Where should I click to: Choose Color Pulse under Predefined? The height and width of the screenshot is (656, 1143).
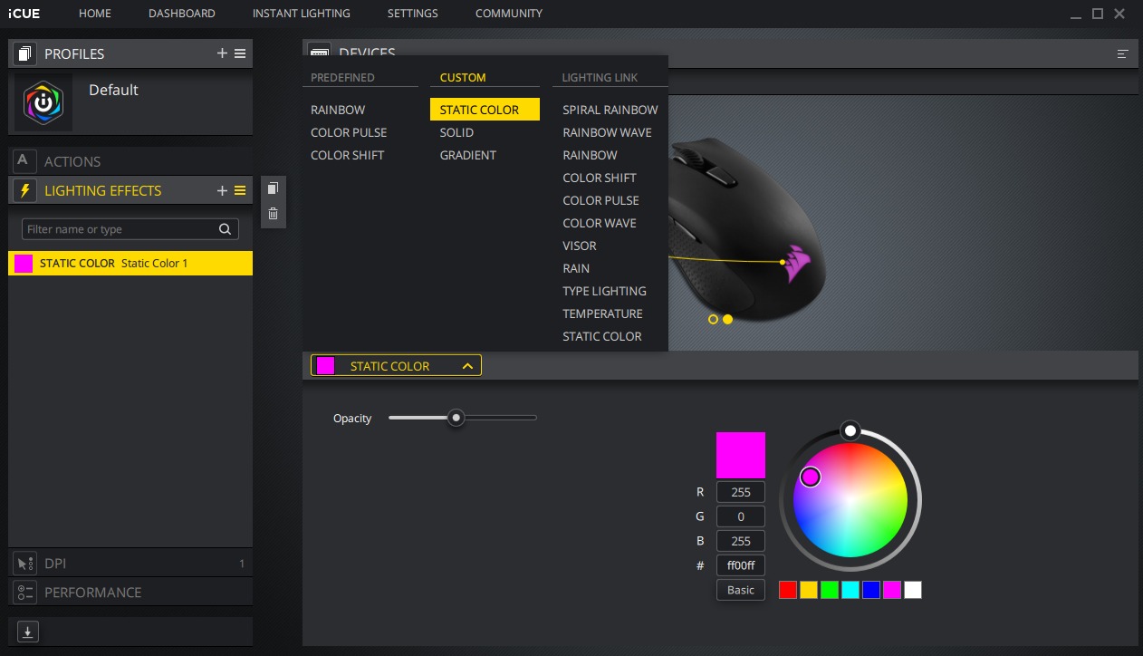pyautogui.click(x=349, y=132)
